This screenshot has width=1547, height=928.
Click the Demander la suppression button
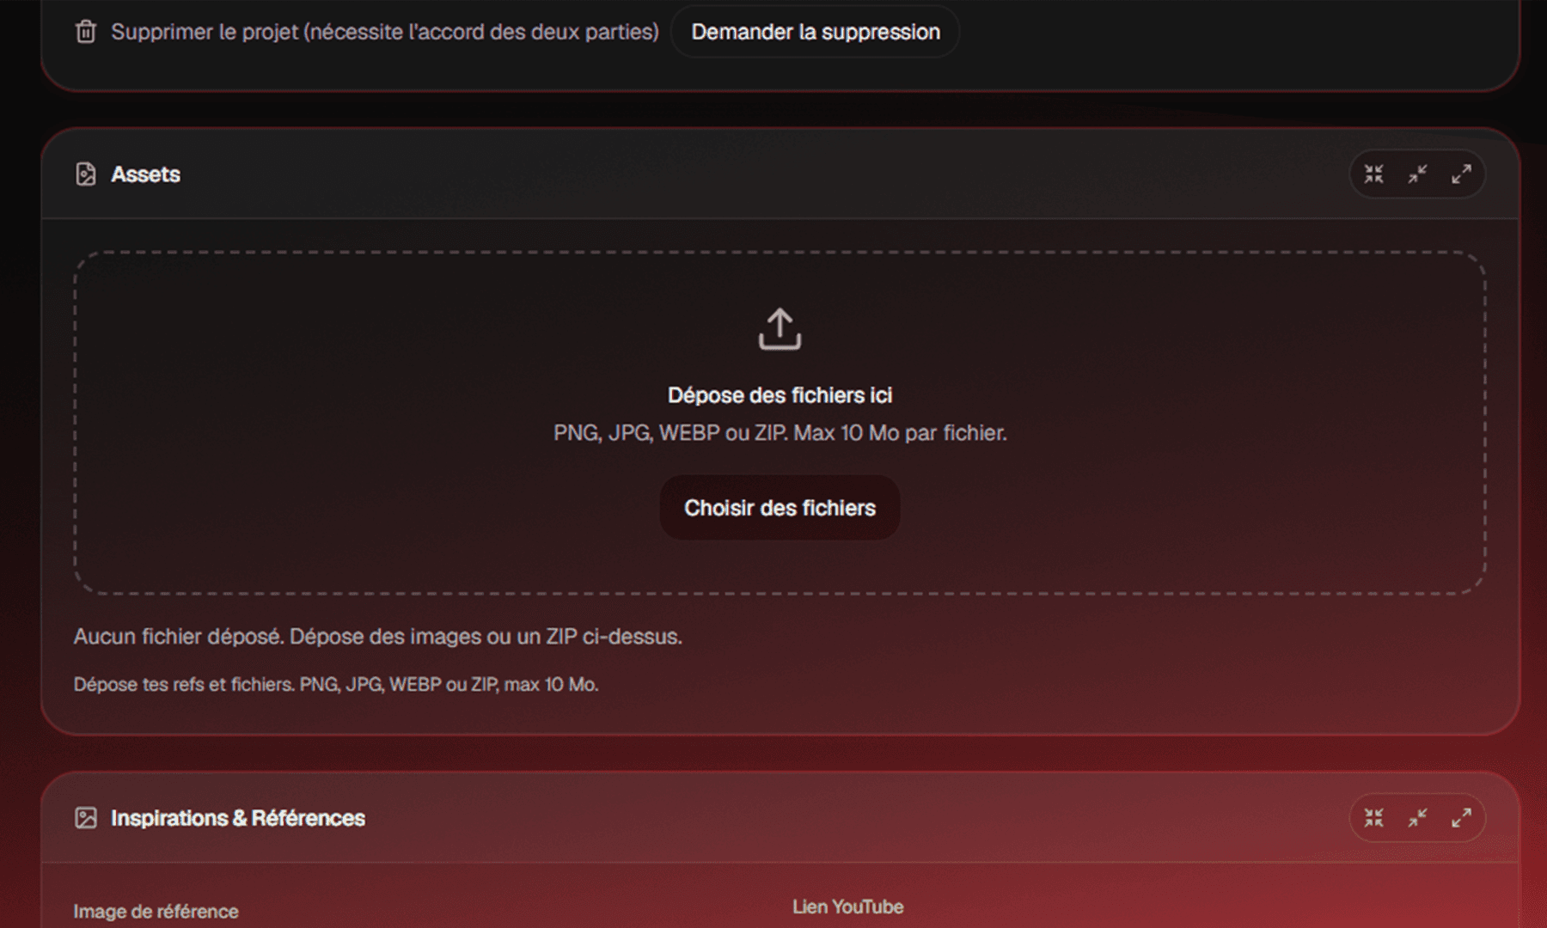pyautogui.click(x=815, y=32)
